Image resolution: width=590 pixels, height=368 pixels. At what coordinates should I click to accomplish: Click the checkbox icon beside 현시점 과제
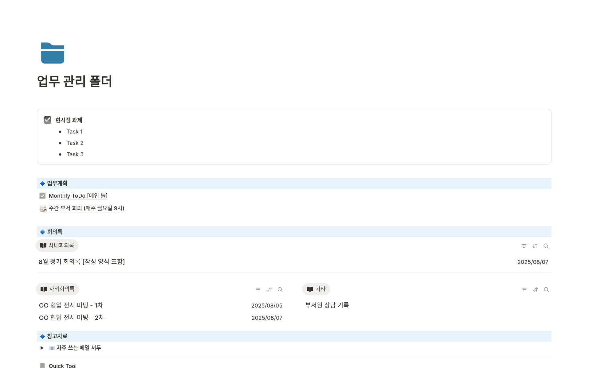click(x=48, y=120)
